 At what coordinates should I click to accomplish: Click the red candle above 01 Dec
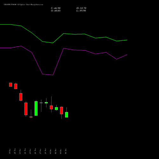51,107
